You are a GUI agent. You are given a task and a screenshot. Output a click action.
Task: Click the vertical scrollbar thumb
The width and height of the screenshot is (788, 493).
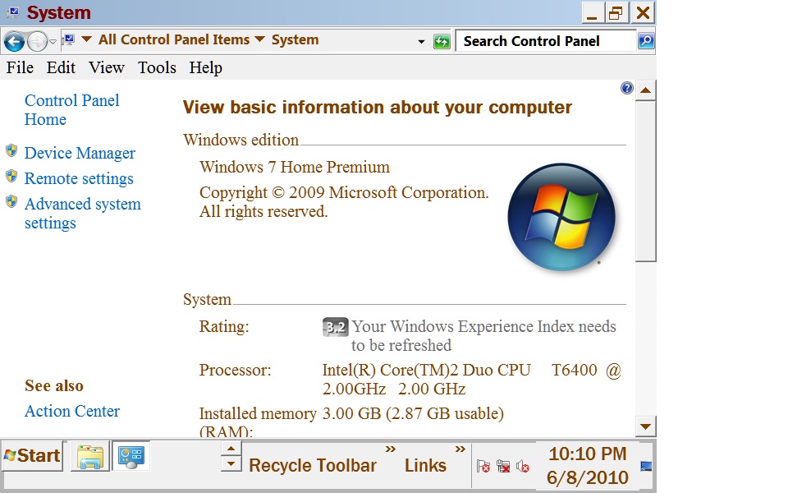(x=646, y=182)
